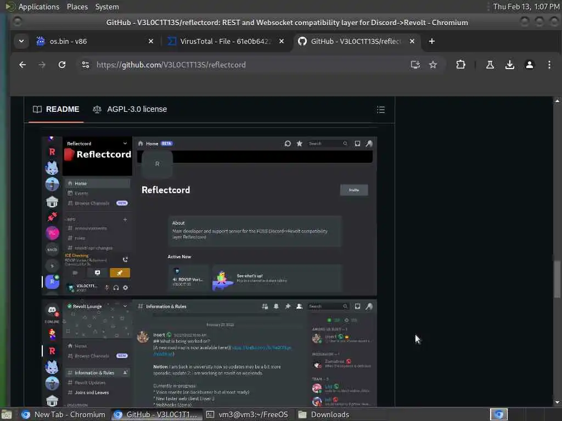Click the notification bell in Information & Rules header
The width and height of the screenshot is (562, 421).
pos(276,306)
